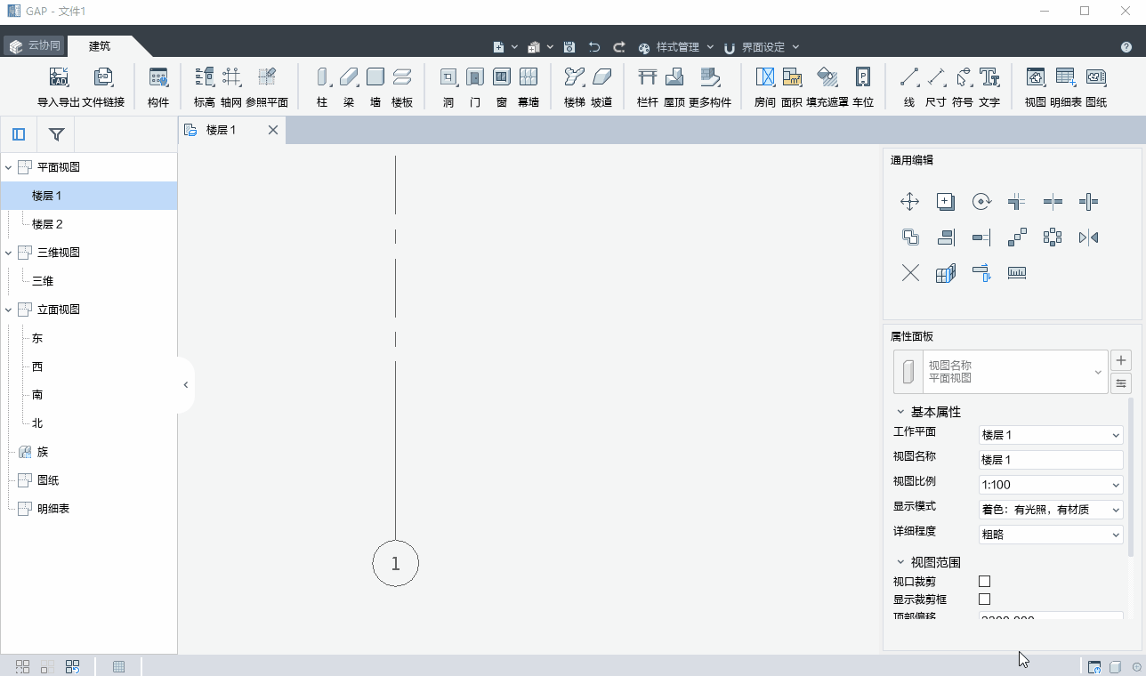
Task: Open the 界面设定 menu
Action: (762, 47)
